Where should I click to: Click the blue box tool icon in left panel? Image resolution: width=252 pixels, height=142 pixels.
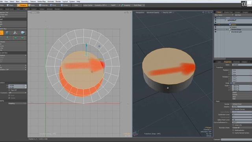pos(23,33)
